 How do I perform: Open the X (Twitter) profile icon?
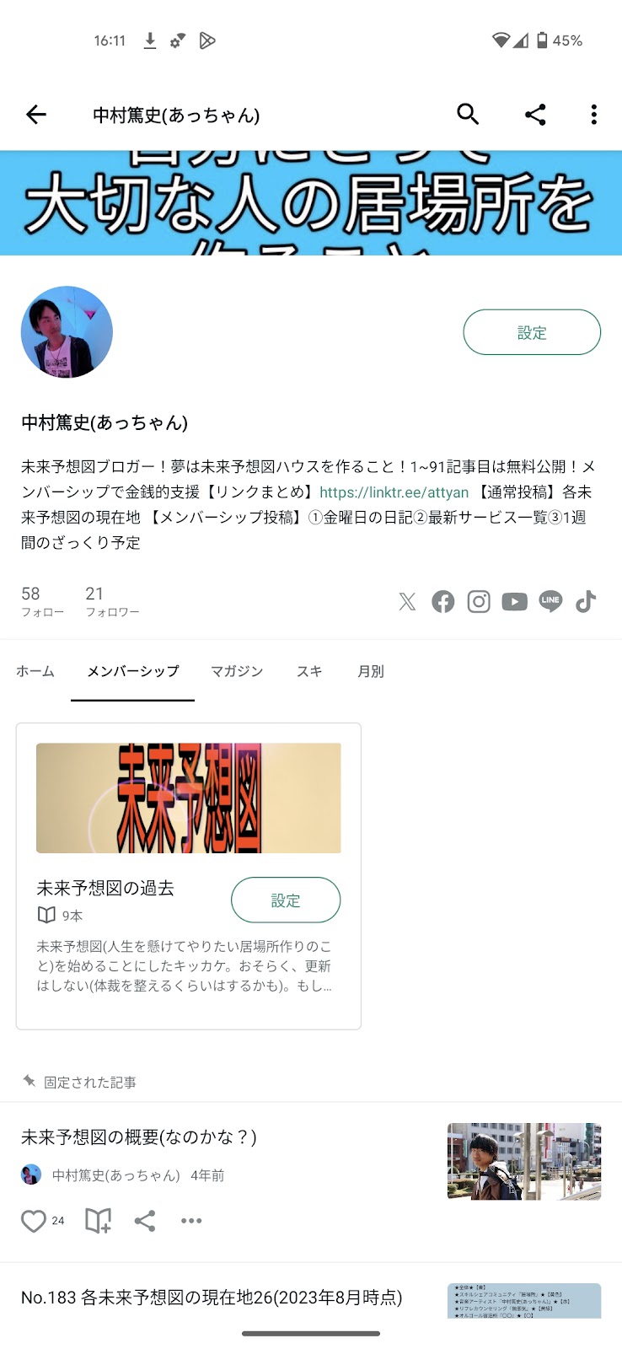point(407,601)
